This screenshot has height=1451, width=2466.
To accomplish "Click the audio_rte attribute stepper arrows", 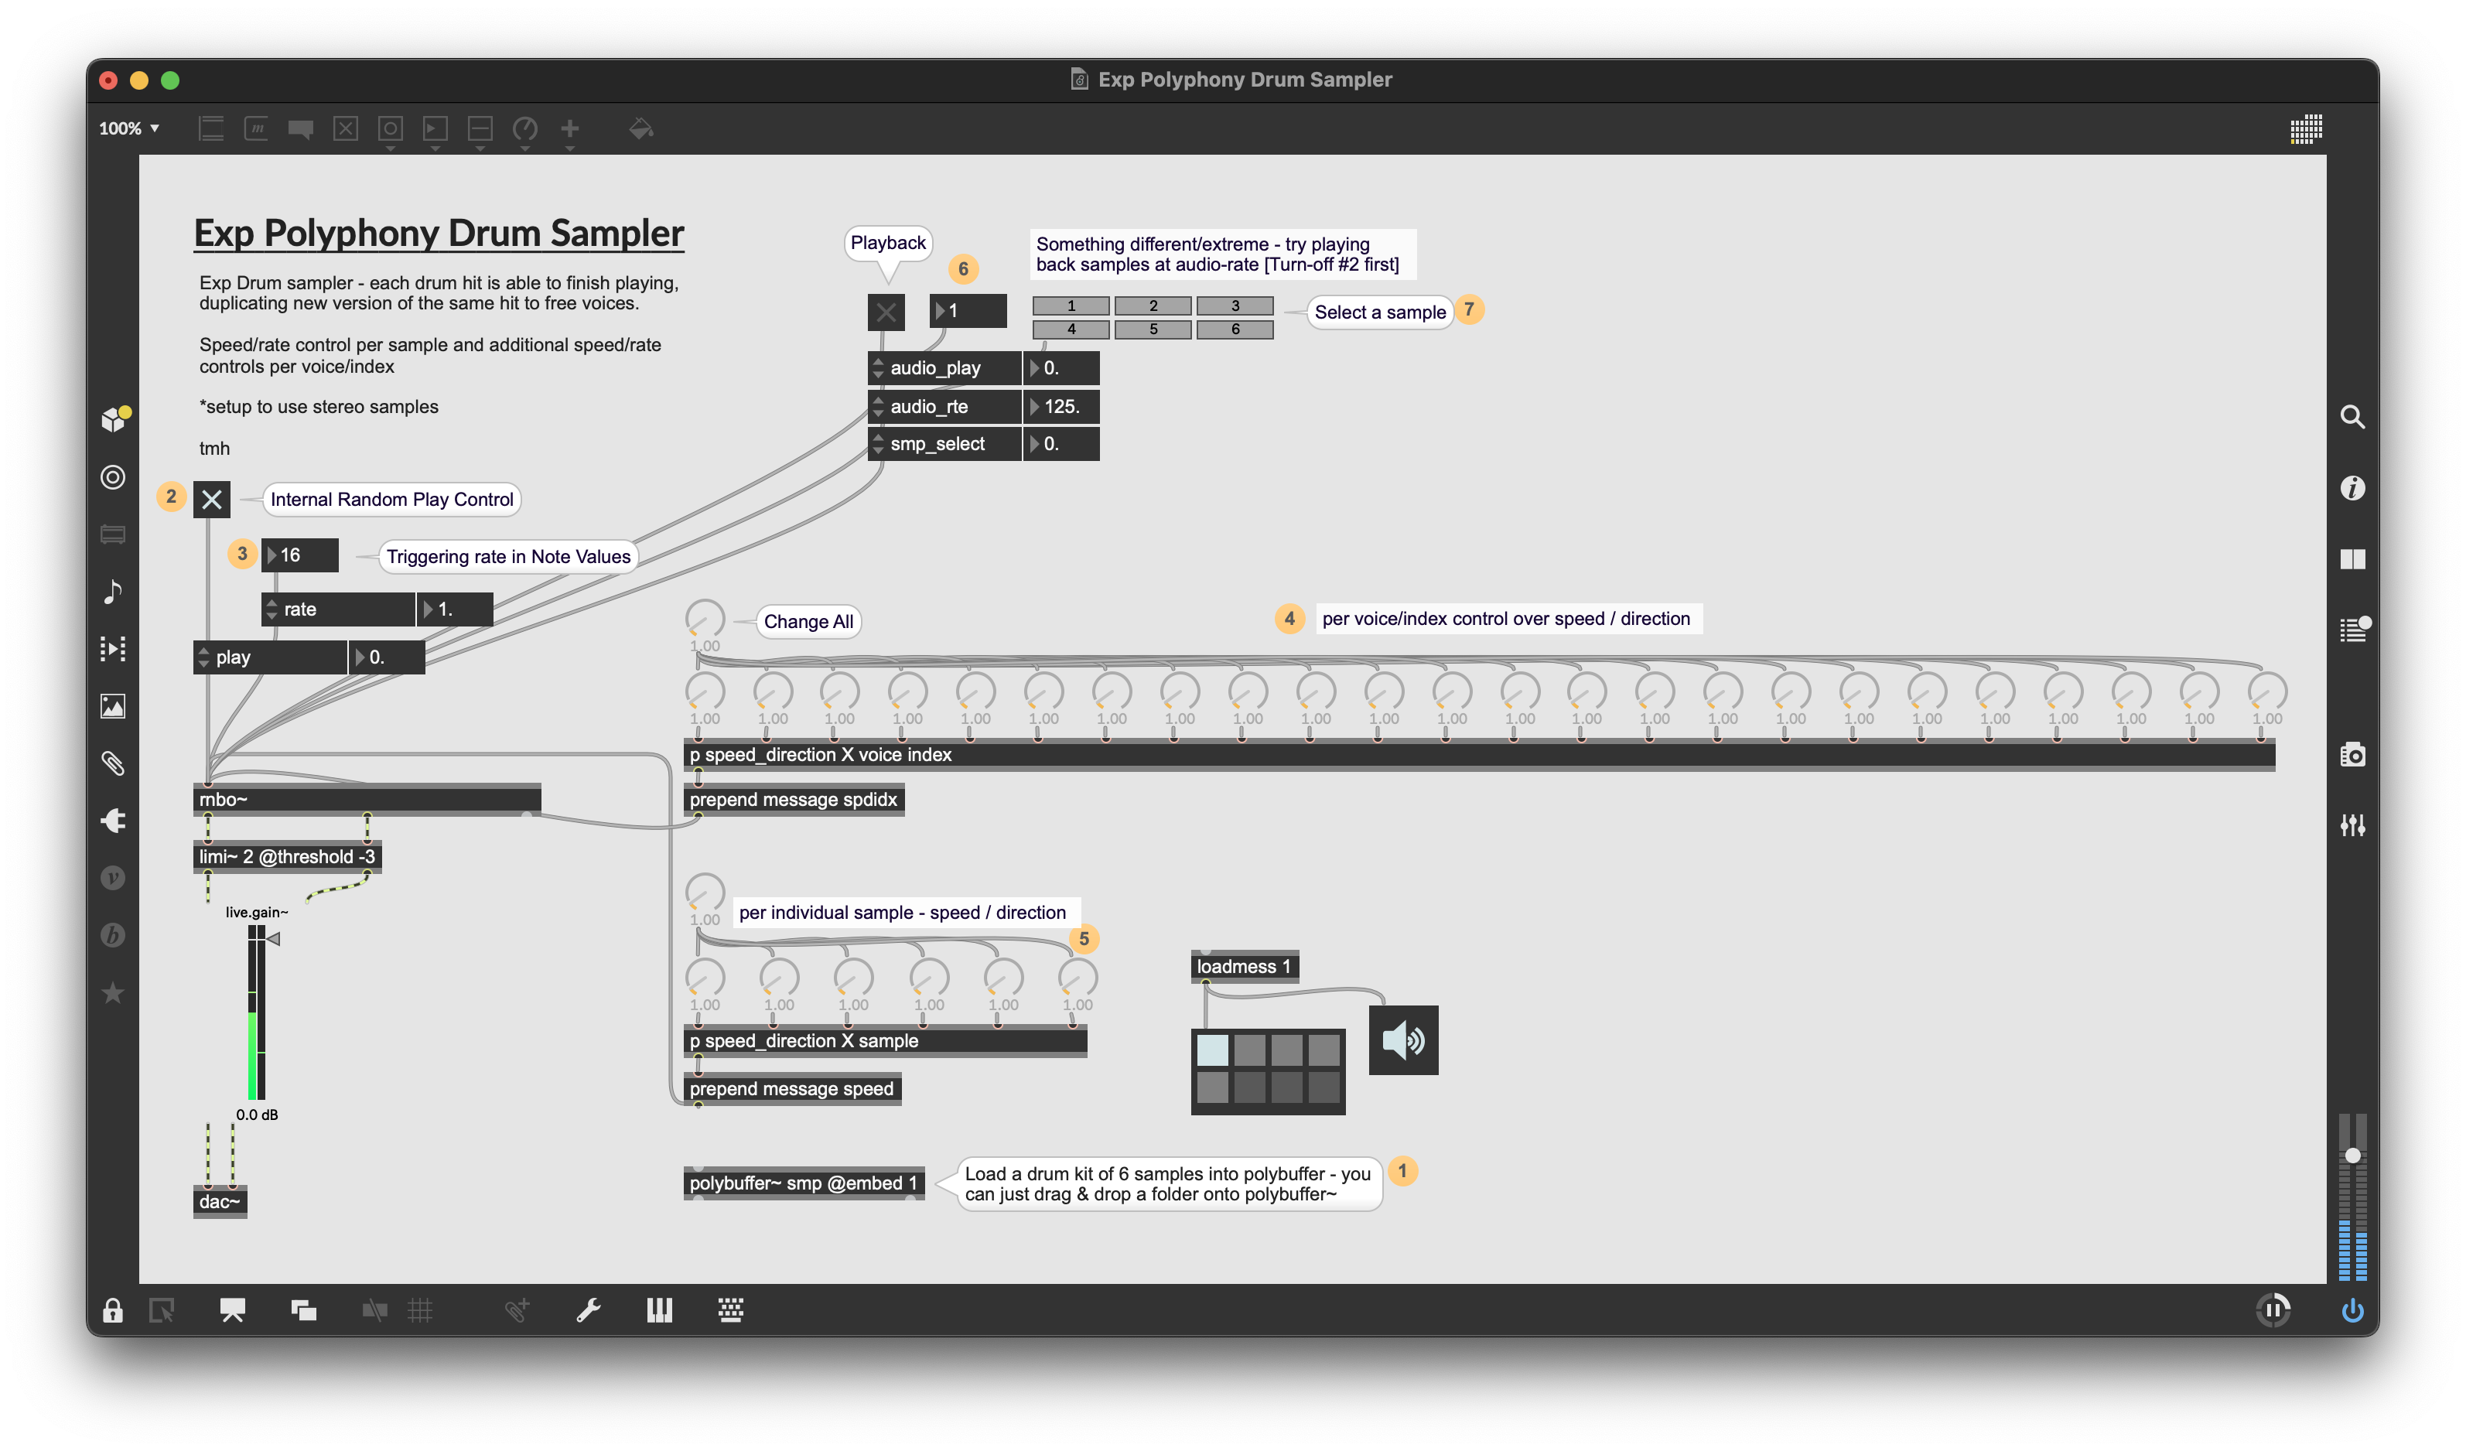I will pos(878,406).
